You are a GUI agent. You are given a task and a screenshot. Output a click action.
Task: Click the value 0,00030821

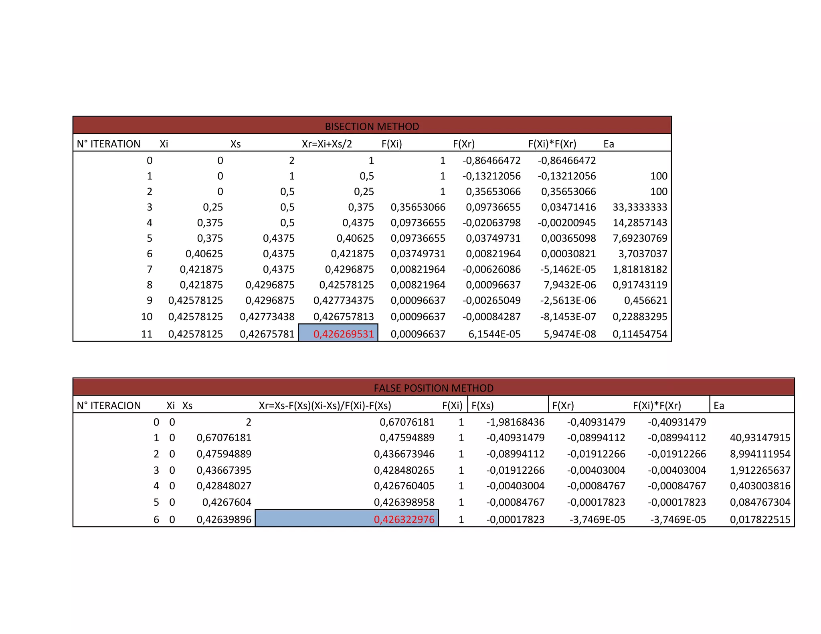(568, 254)
